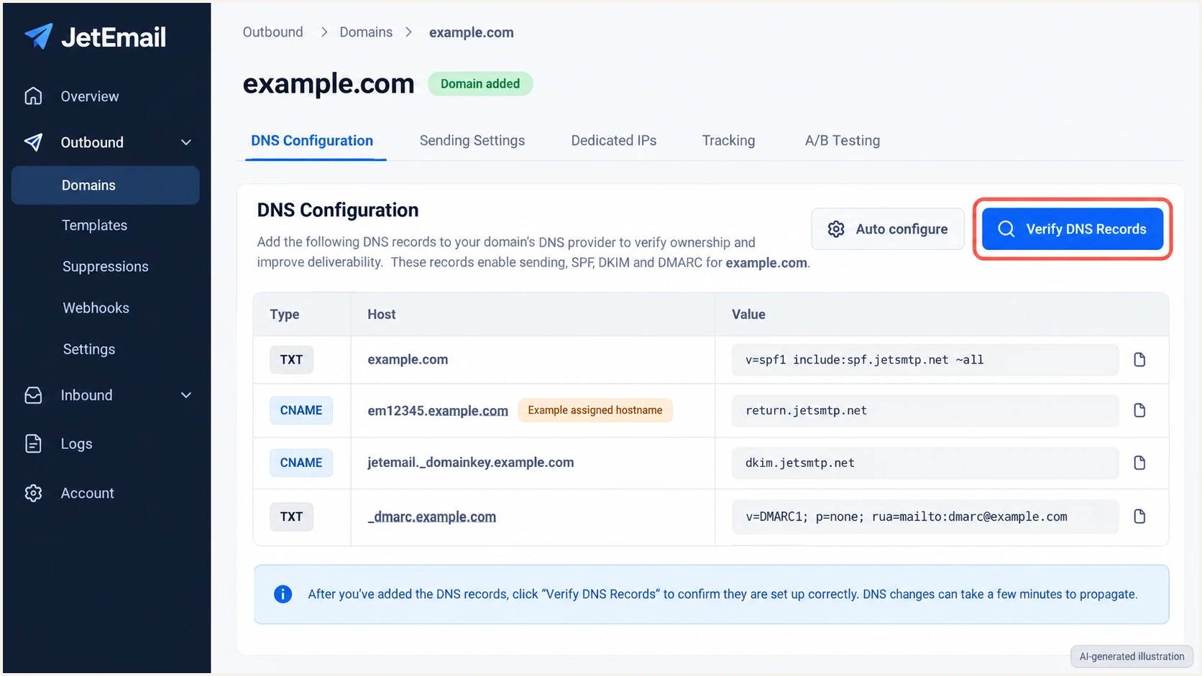Open Suppressions in the sidebar
The width and height of the screenshot is (1202, 676).
tap(106, 267)
